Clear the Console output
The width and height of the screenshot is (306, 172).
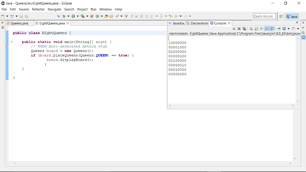(251, 28)
